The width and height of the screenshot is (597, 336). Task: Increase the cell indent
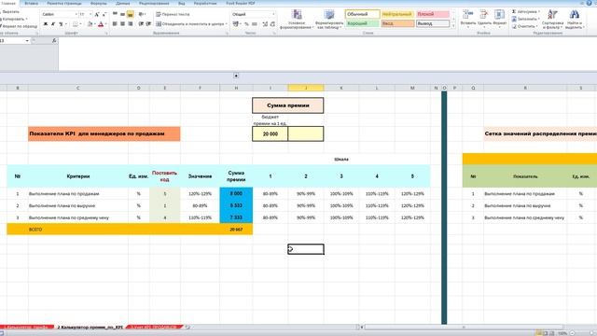pyautogui.click(x=148, y=24)
